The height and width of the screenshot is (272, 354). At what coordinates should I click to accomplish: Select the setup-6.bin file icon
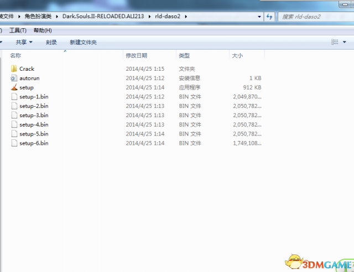[x=14, y=143]
